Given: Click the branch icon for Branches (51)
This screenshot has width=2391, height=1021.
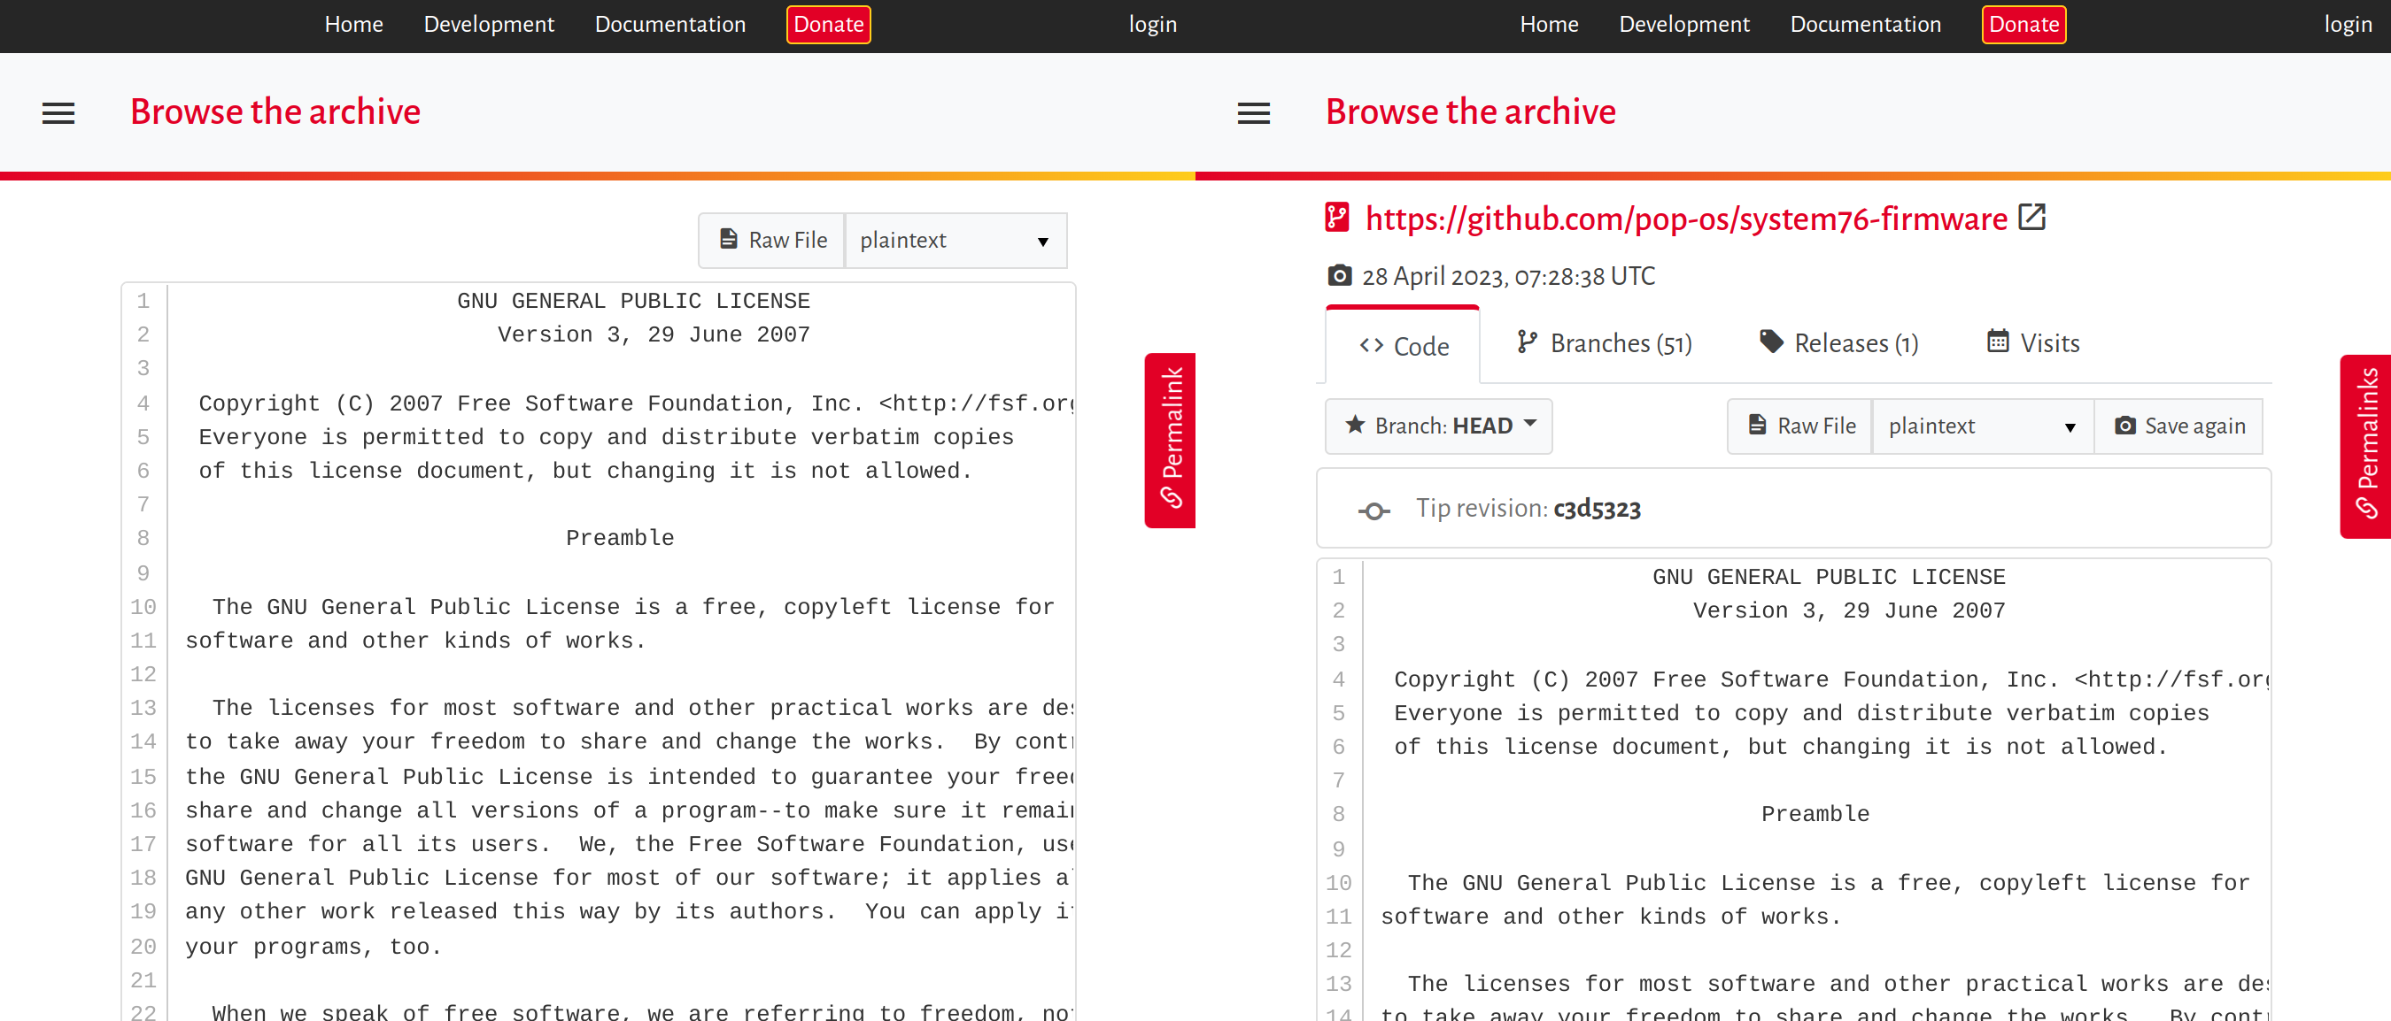Looking at the screenshot, I should point(1527,342).
